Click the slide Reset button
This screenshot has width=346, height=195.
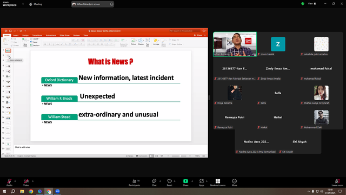tap(34, 42)
